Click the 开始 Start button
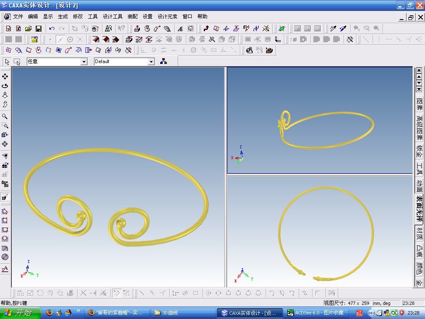 pyautogui.click(x=20, y=313)
